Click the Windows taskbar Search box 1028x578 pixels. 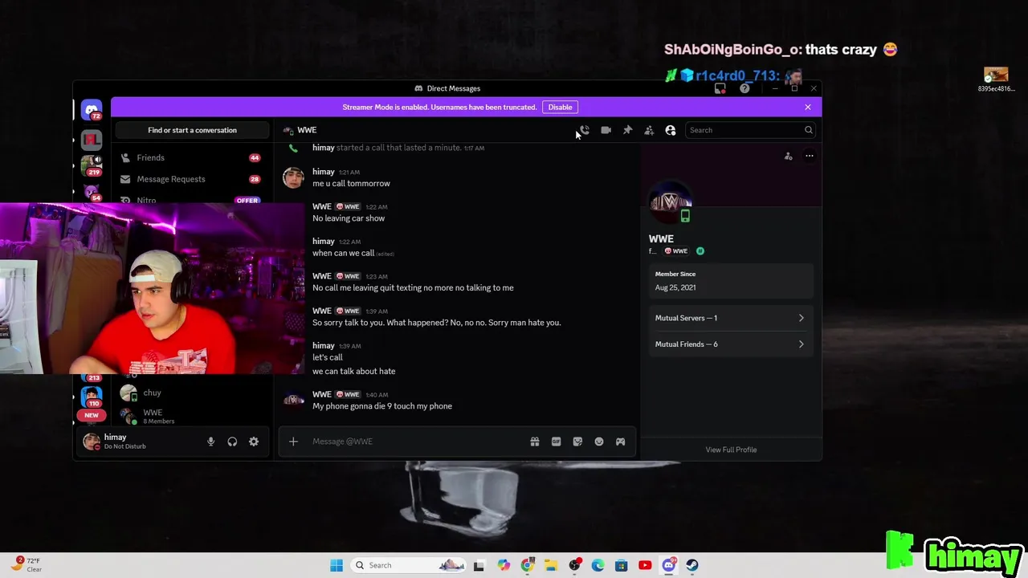pyautogui.click(x=410, y=565)
